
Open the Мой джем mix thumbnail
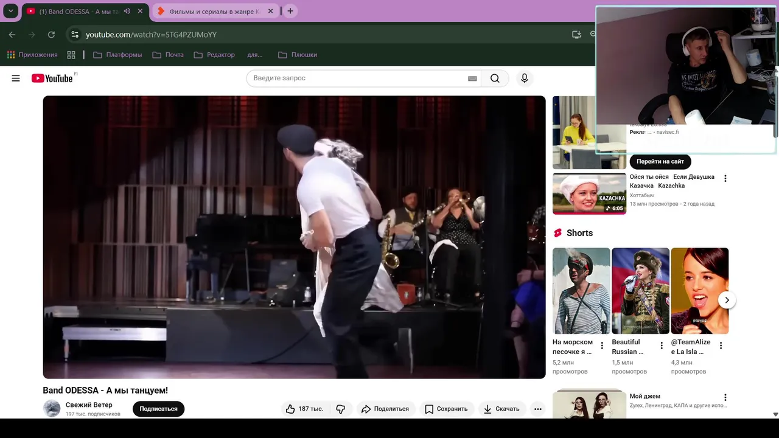(589, 404)
